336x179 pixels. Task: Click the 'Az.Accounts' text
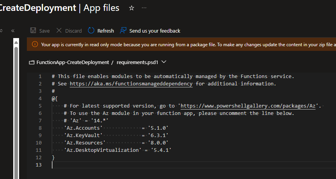pos(83,128)
